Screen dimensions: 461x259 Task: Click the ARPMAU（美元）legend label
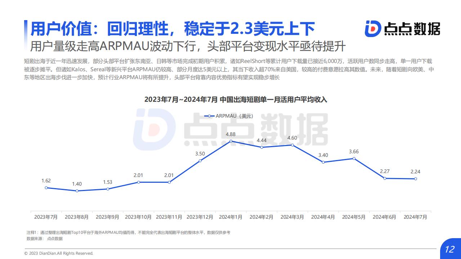tap(234, 116)
